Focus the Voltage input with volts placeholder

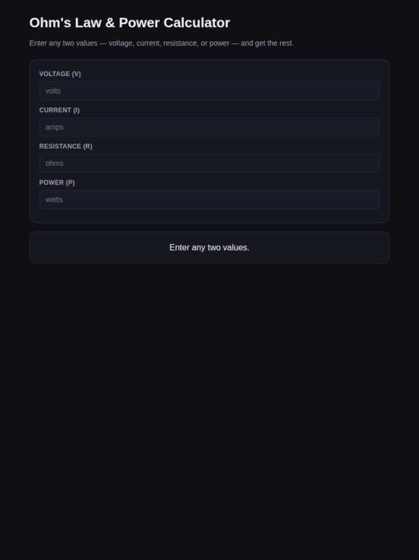(209, 90)
